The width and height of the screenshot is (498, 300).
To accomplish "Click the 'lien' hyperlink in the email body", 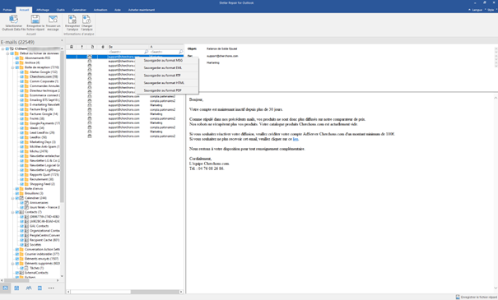I will 296,139.
